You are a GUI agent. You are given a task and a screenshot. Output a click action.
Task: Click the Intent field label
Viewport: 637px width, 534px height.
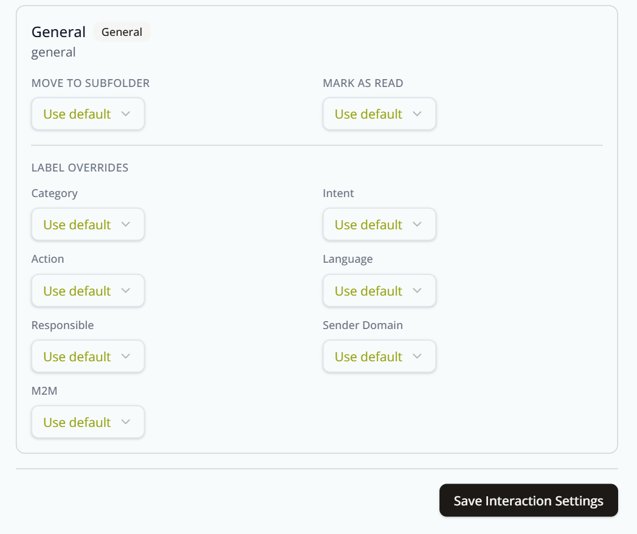click(338, 193)
